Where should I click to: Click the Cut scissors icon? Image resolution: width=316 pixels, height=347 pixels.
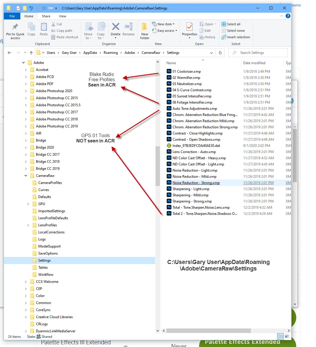point(53,24)
